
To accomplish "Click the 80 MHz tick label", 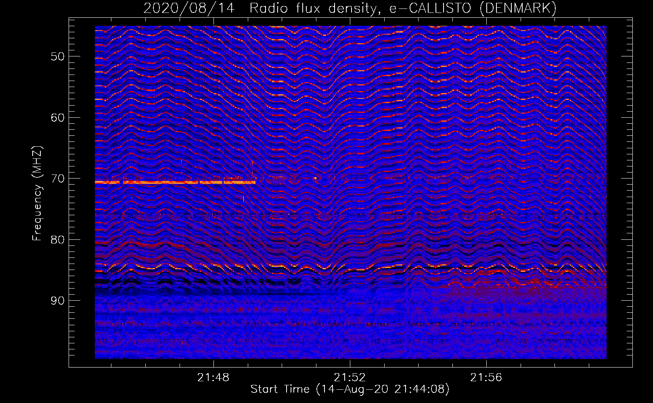I will (x=58, y=240).
